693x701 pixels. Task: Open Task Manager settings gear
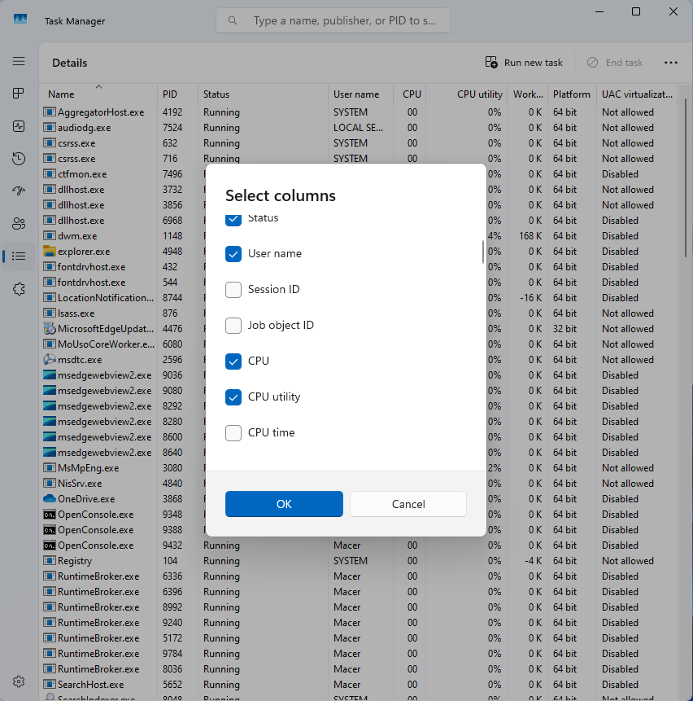click(x=19, y=681)
